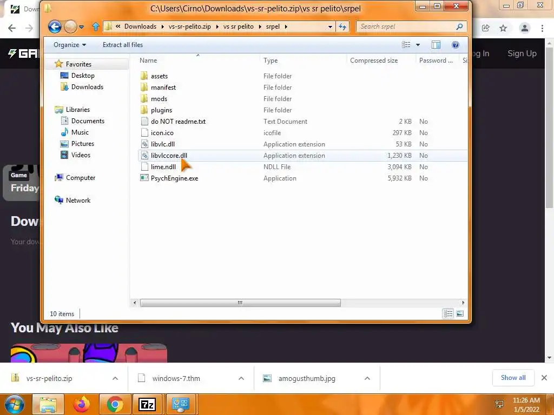This screenshot has width=554, height=415.
Task: Open vs-sr-pelito.zip download options chevron
Action: click(x=115, y=378)
